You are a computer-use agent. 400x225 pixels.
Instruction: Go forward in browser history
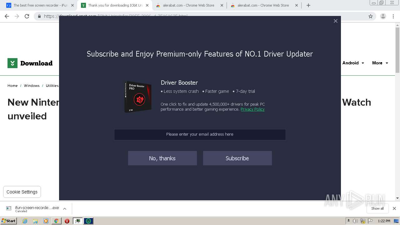[17, 16]
